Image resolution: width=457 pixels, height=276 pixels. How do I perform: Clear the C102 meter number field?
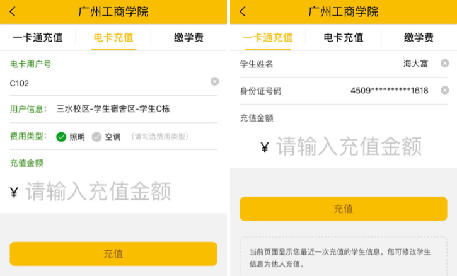[x=214, y=82]
